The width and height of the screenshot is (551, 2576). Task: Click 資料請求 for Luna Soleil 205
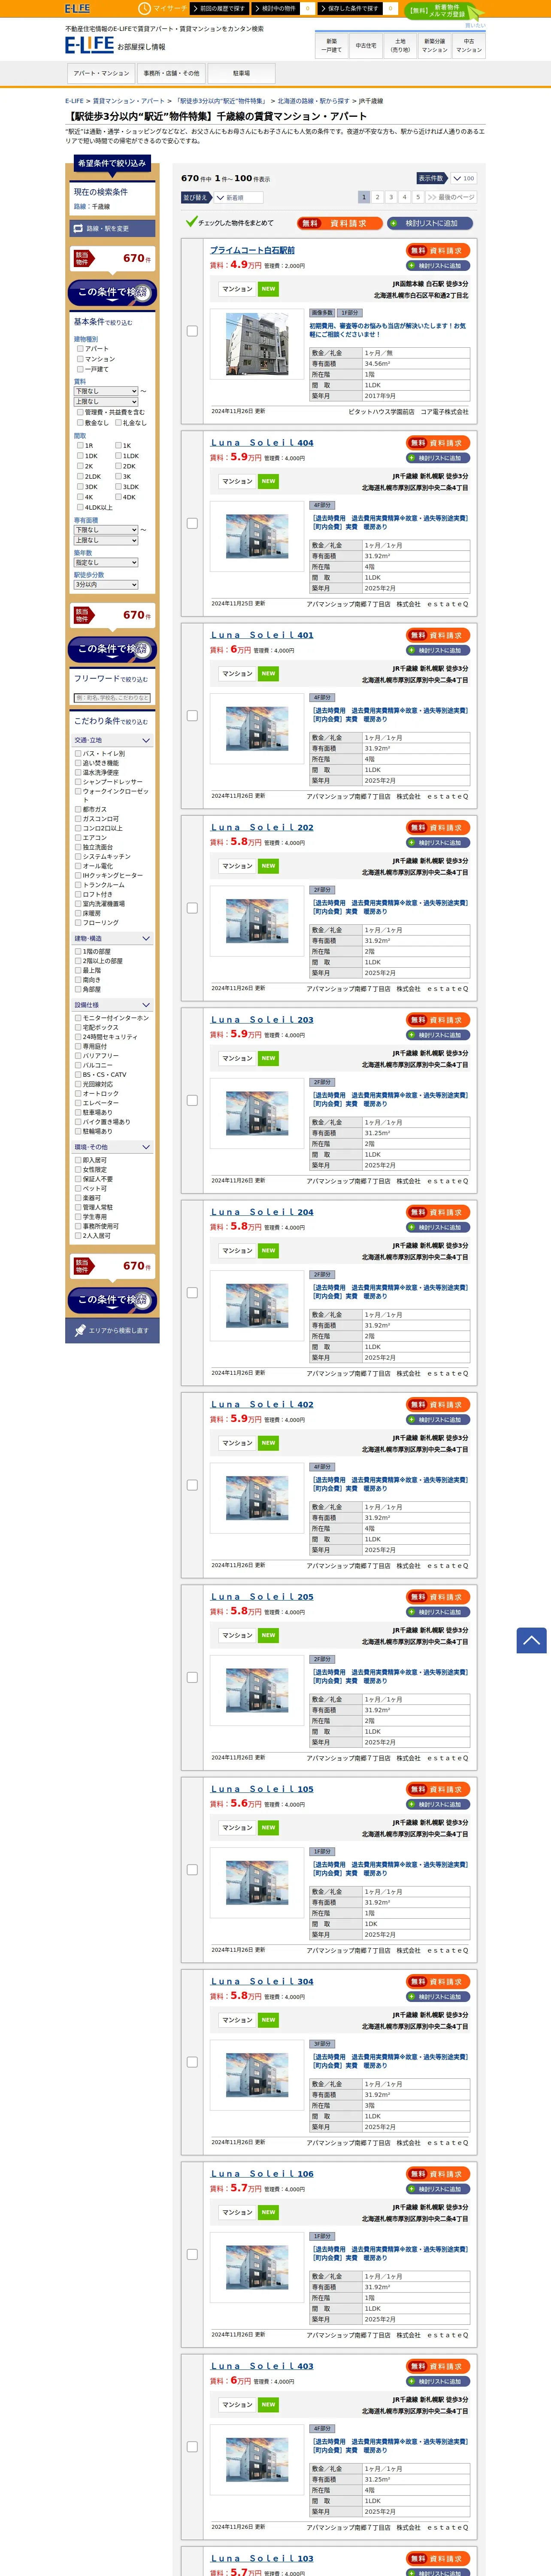tap(438, 1597)
